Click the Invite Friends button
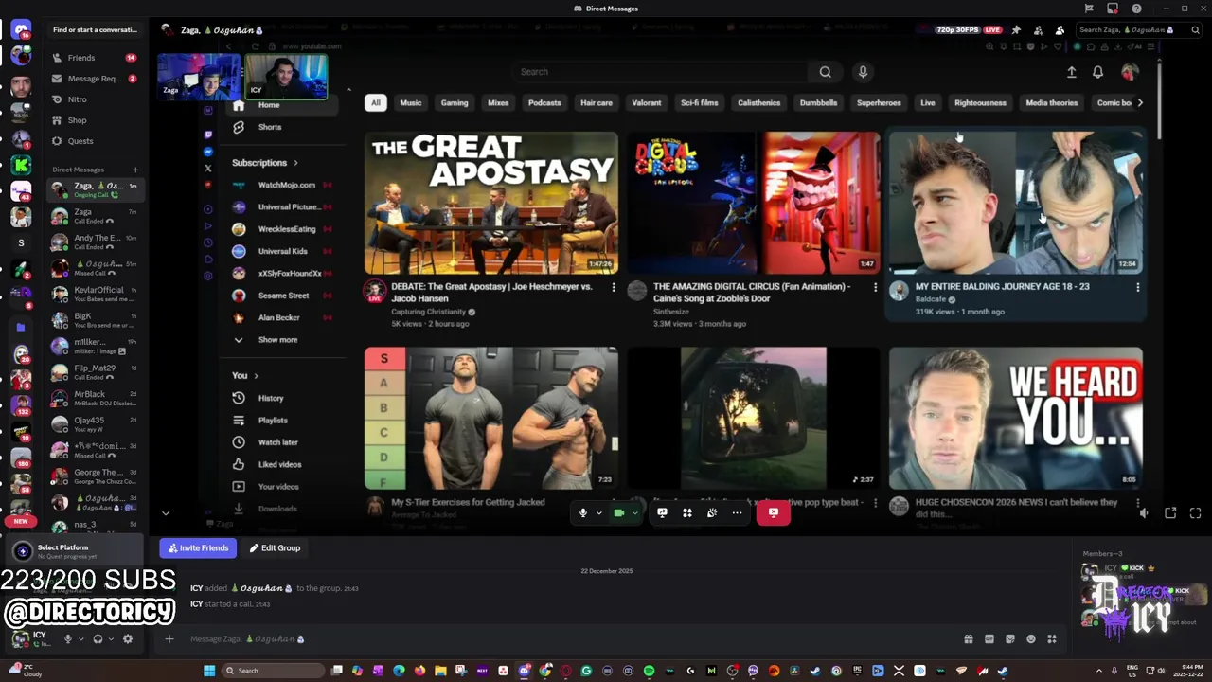Image resolution: width=1212 pixels, height=682 pixels. [199, 547]
